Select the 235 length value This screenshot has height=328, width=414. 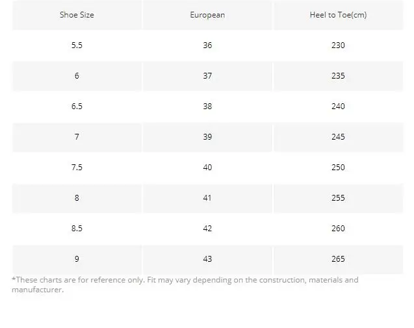click(x=338, y=76)
